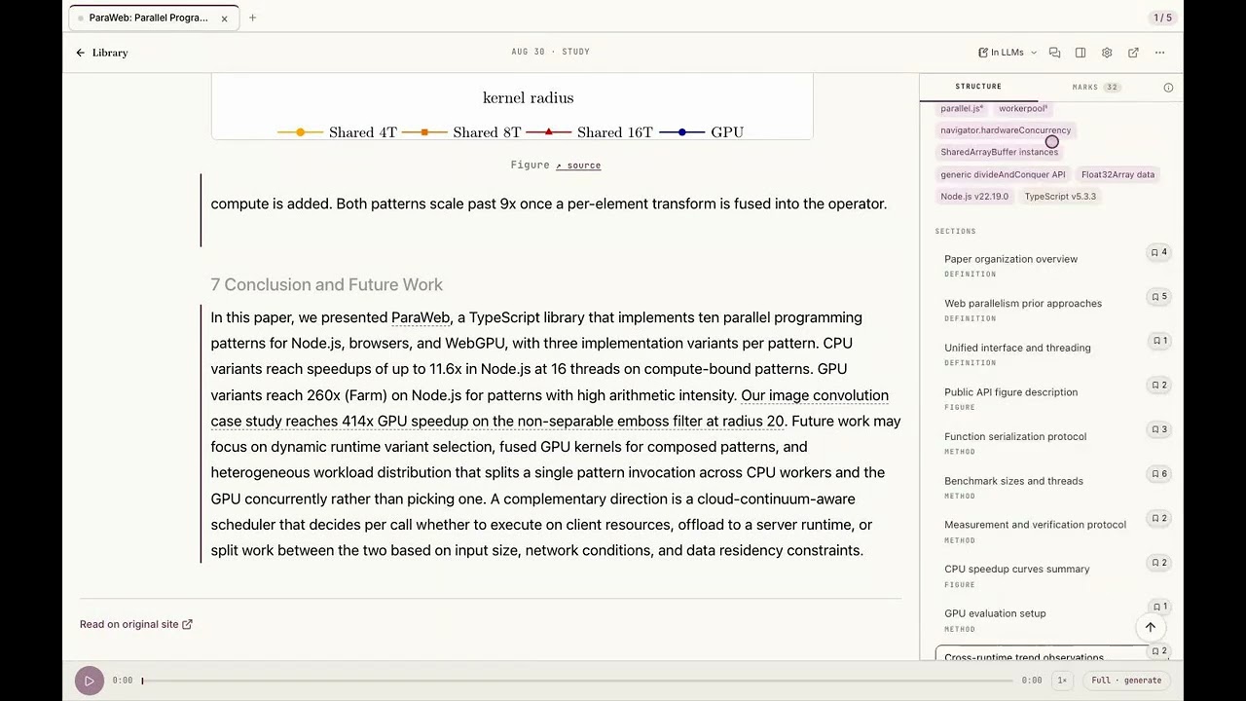Open the 'Full · generate' audio option
The image size is (1246, 701).
coord(1126,681)
